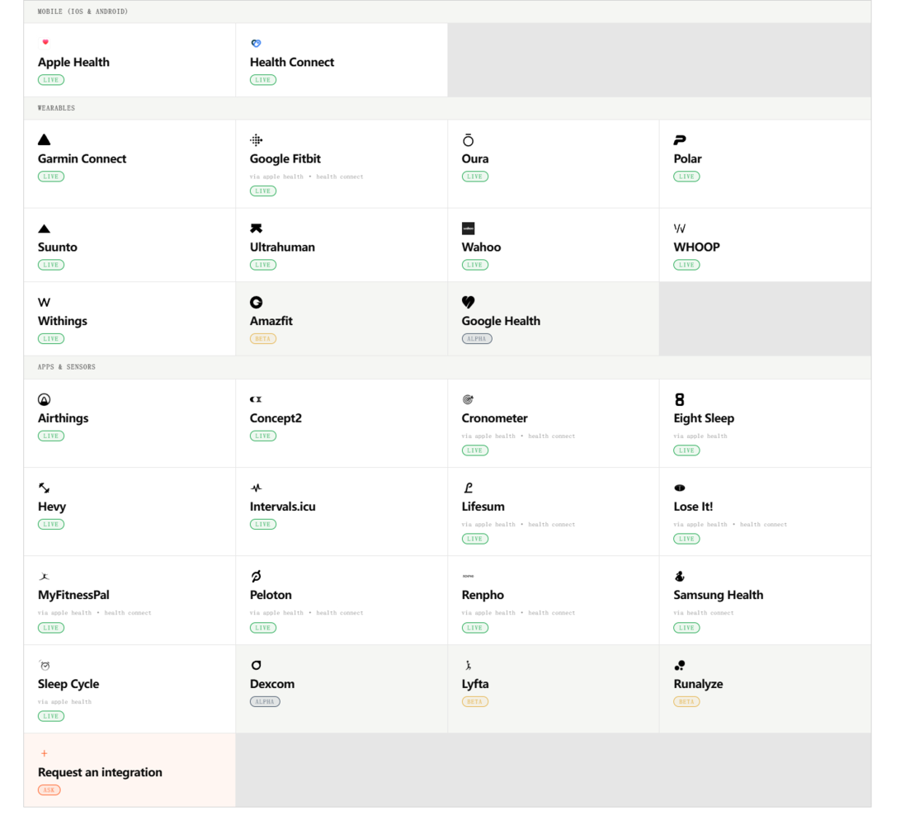924x825 pixels.
Task: Click the LIVE badge under Withings
Action: (x=50, y=339)
